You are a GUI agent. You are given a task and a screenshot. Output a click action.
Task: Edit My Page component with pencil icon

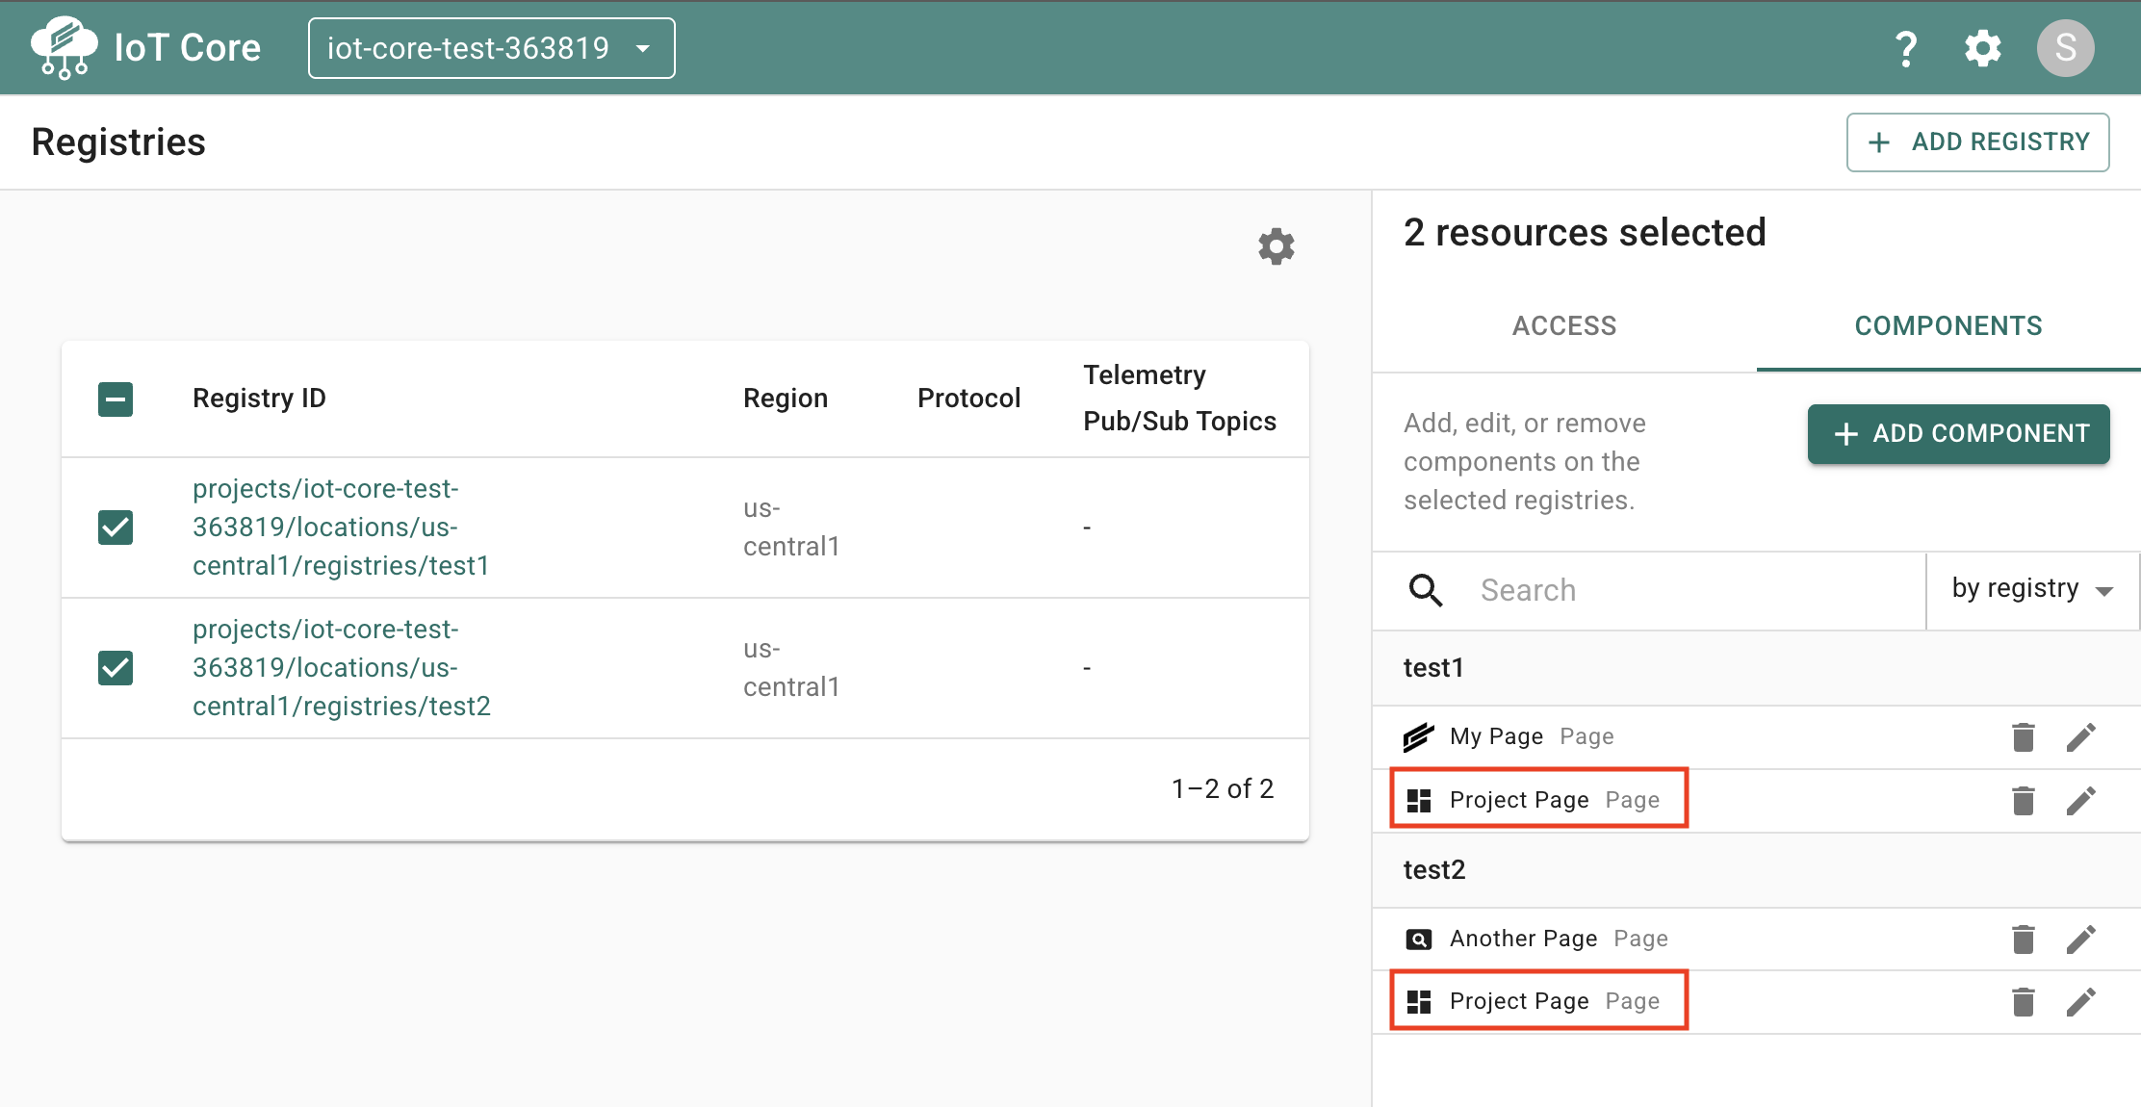(2081, 737)
